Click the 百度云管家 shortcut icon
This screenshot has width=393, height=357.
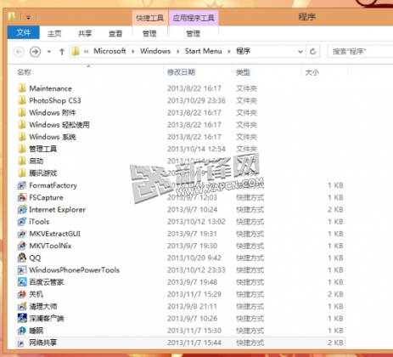coord(22,282)
